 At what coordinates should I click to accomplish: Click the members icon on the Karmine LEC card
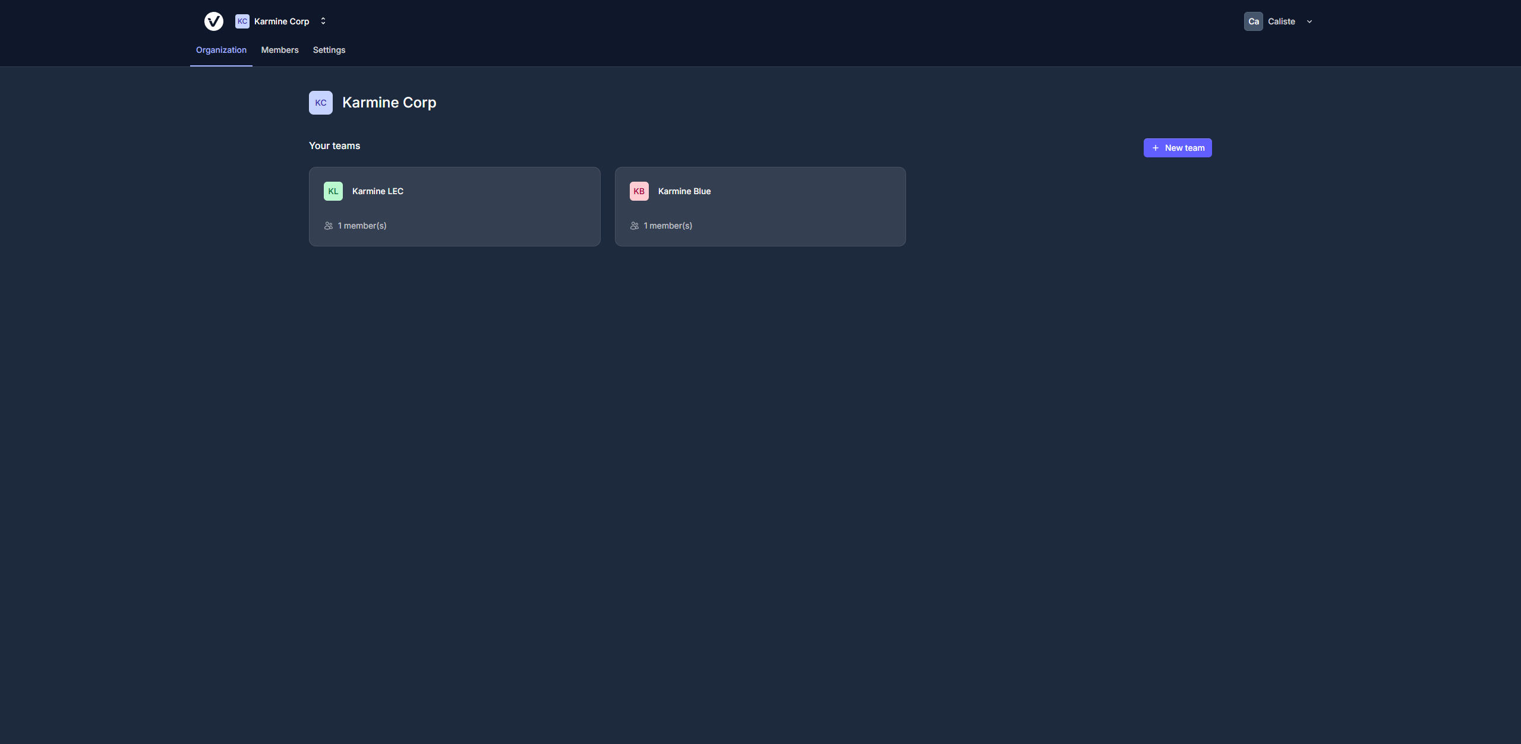click(328, 226)
